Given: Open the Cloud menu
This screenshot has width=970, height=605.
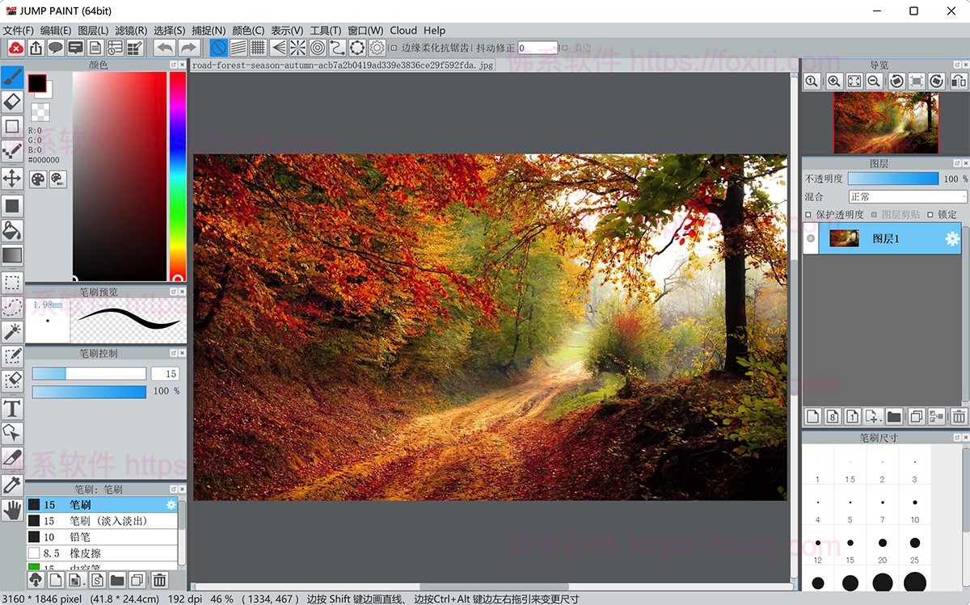Looking at the screenshot, I should click(x=403, y=31).
